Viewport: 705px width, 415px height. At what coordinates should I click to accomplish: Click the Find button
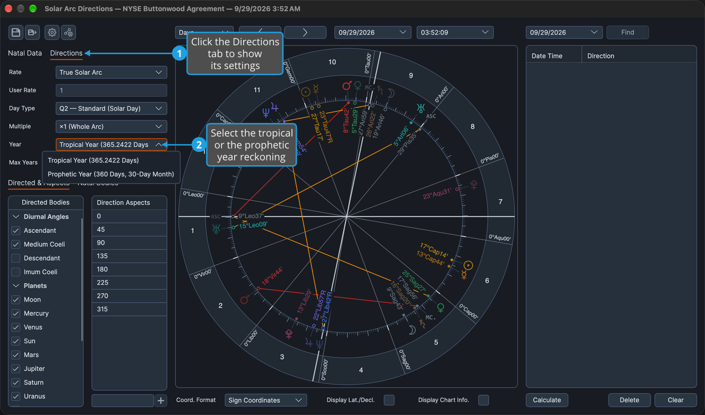point(627,32)
